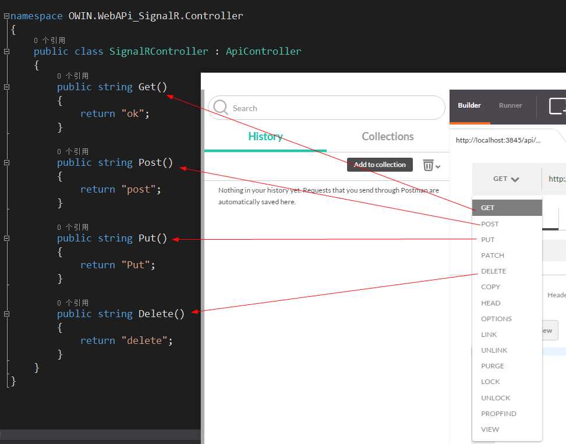Select PROPFIND in the method list
This screenshot has width=566, height=444.
pos(507,414)
